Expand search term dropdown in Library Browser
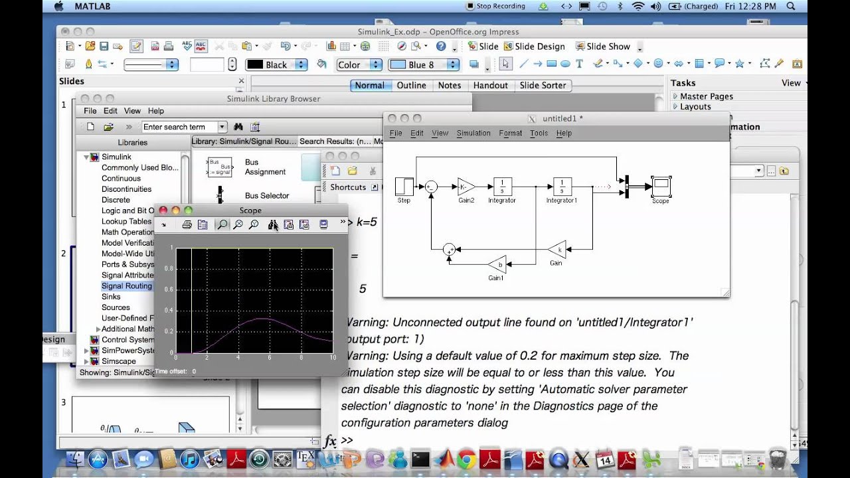The width and height of the screenshot is (850, 478). click(x=222, y=127)
